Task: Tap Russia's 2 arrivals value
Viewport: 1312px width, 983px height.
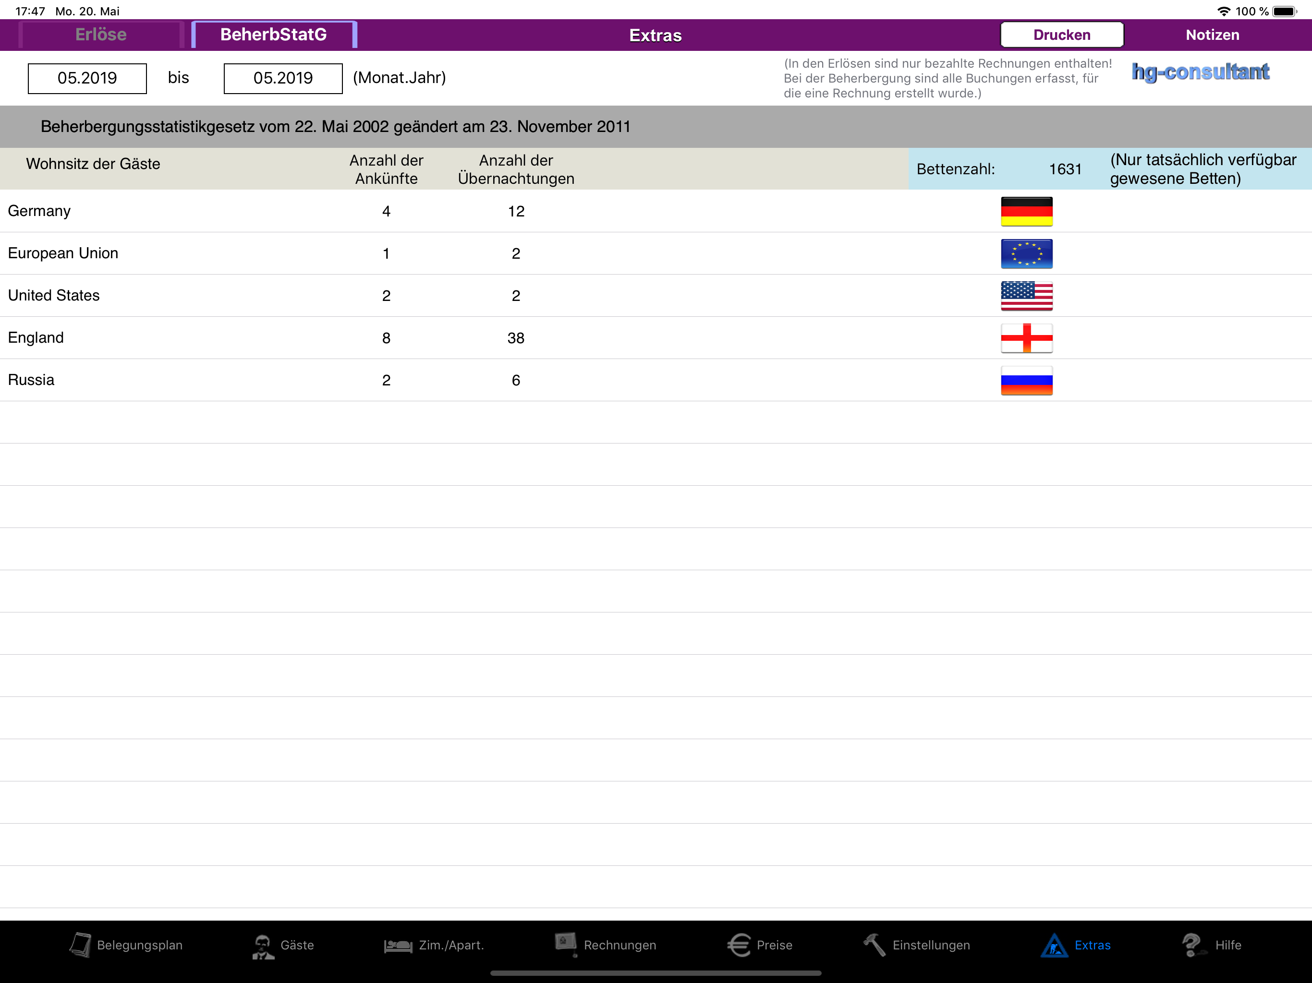Action: point(386,380)
